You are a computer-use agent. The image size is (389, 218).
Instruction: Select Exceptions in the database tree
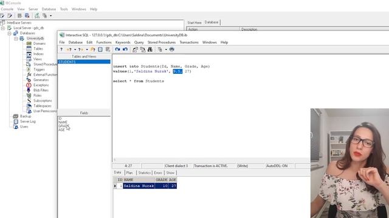pos(41,85)
